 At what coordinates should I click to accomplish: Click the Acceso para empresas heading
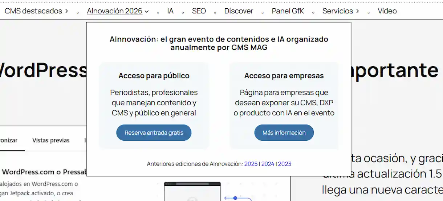(x=284, y=76)
